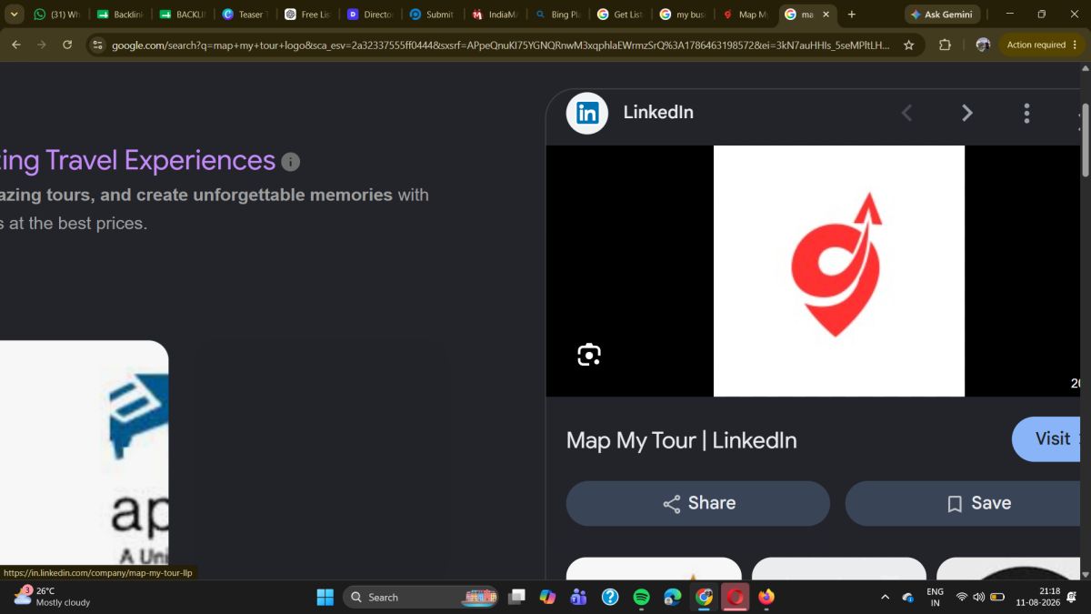Launch Firefox from the taskbar

[x=766, y=597]
